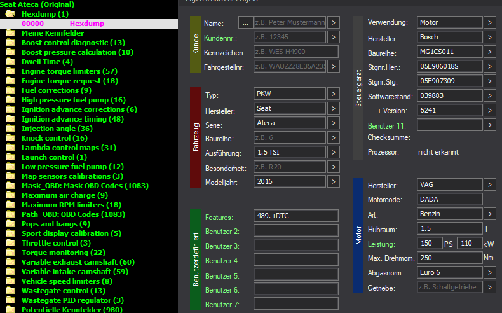This screenshot has height=313, width=502.
Task: Open Variable intake camshaft (59) folder
Action: pos(74,272)
